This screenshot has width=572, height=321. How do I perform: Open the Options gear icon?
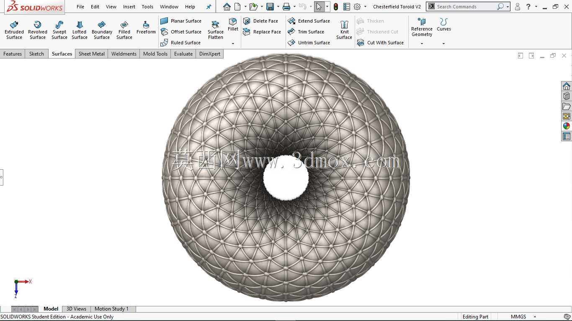[x=357, y=7]
